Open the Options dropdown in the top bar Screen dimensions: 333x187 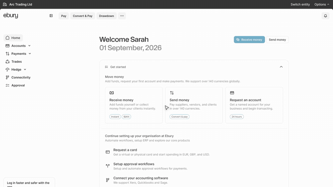point(322,4)
